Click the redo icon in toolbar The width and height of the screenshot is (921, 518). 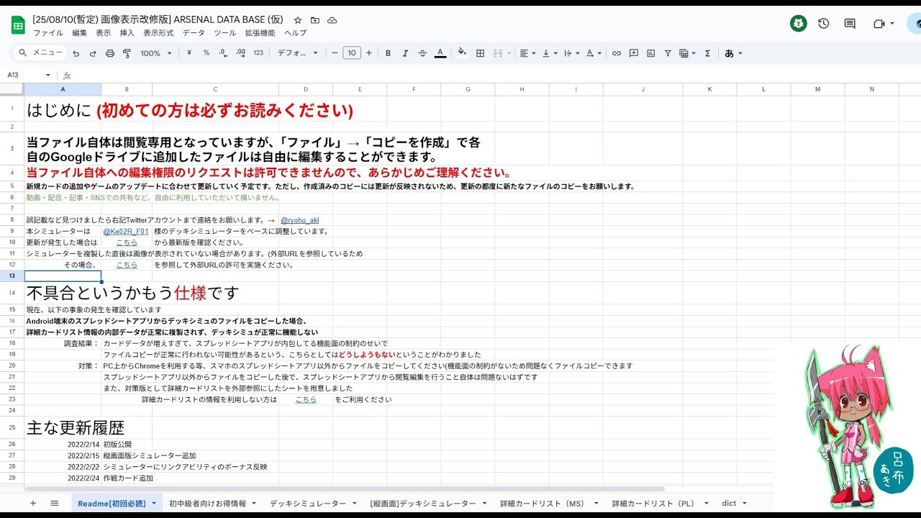pos(93,53)
